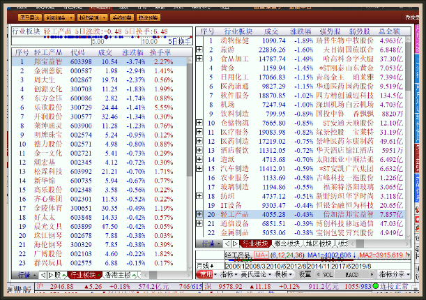This screenshot has height=300, width=426.
Task: Sort by 涨跌幅 column in left table
Action: pyautogui.click(x=133, y=52)
